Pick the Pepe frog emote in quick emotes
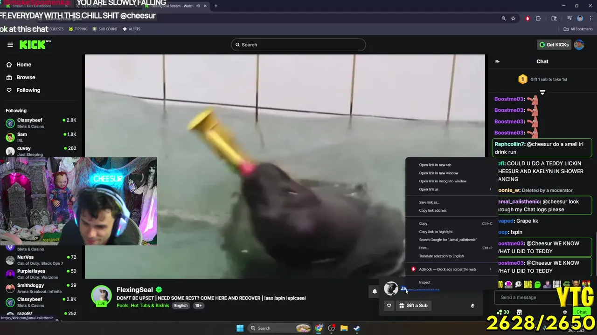Viewport: 597px width, 335px height. click(567, 284)
